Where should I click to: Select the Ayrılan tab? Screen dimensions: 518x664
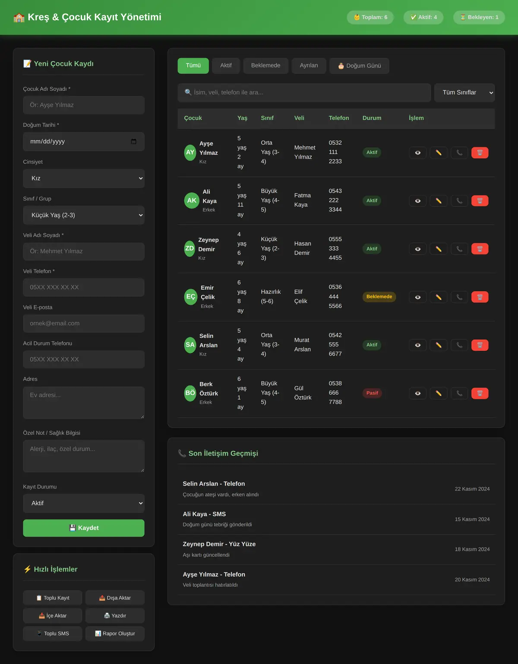[309, 66]
